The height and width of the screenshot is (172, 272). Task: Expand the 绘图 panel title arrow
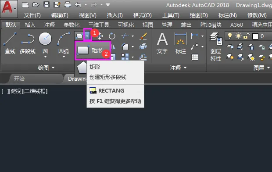point(53,68)
